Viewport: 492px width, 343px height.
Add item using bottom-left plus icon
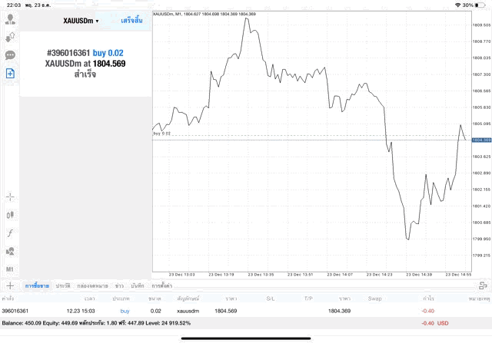[x=10, y=285]
